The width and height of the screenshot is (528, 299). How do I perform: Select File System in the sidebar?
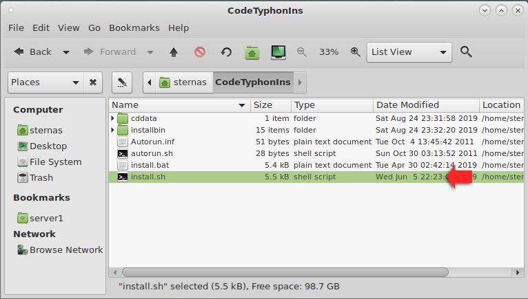click(x=50, y=162)
